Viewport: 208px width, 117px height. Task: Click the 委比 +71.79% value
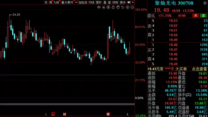165,16
